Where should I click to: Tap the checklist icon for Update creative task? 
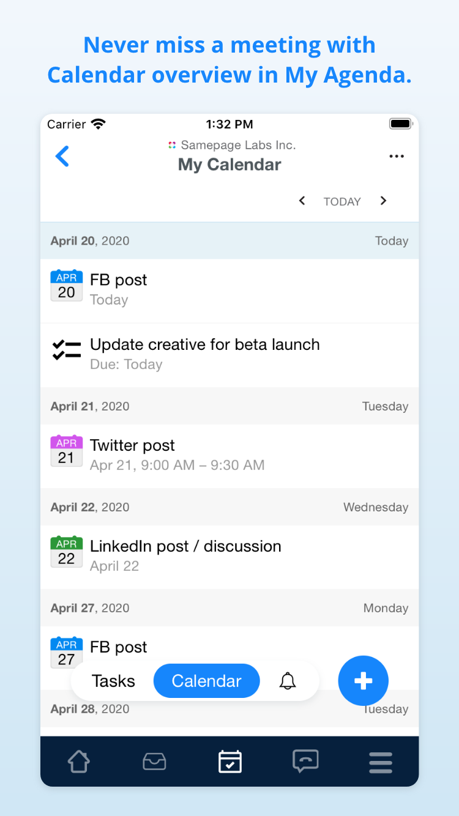(x=67, y=350)
